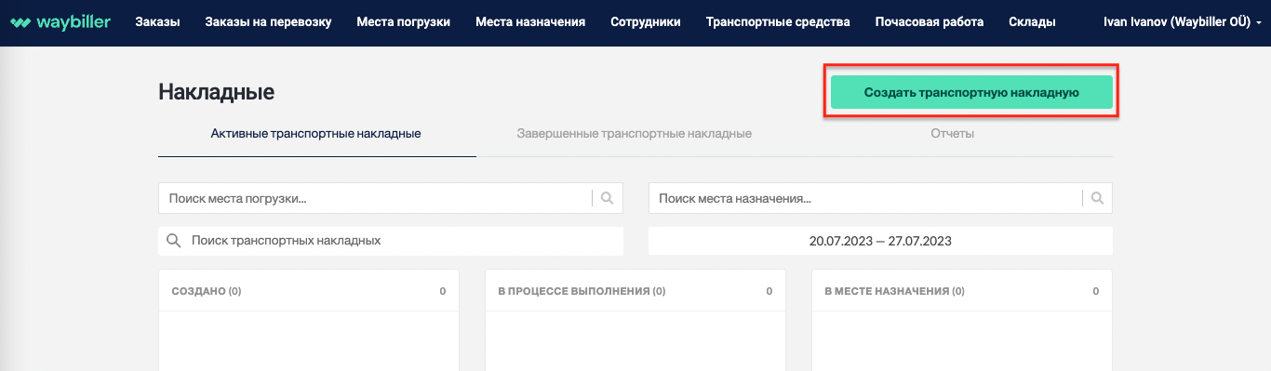Image resolution: width=1271 pixels, height=371 pixels.
Task: Open Сотрудники section
Action: pos(646,22)
